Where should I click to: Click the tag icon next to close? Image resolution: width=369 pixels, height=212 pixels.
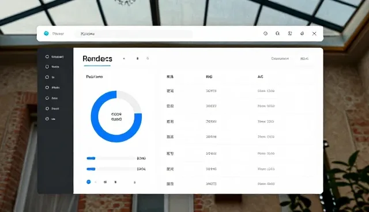302,33
